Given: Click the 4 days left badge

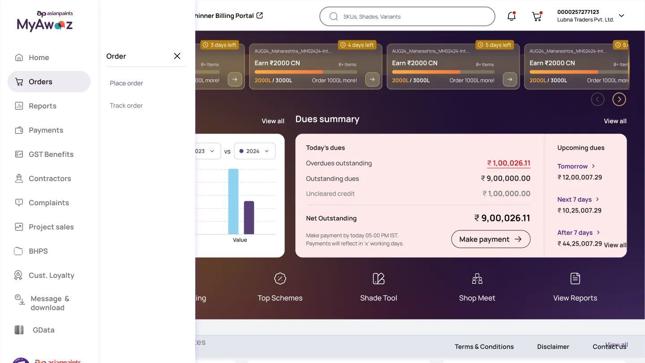Looking at the screenshot, I should pyautogui.click(x=357, y=45).
